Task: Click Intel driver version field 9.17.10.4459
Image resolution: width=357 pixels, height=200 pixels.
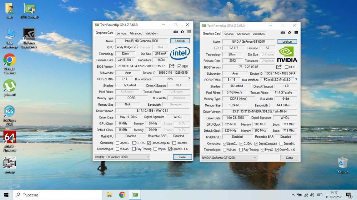Action: click(152, 111)
